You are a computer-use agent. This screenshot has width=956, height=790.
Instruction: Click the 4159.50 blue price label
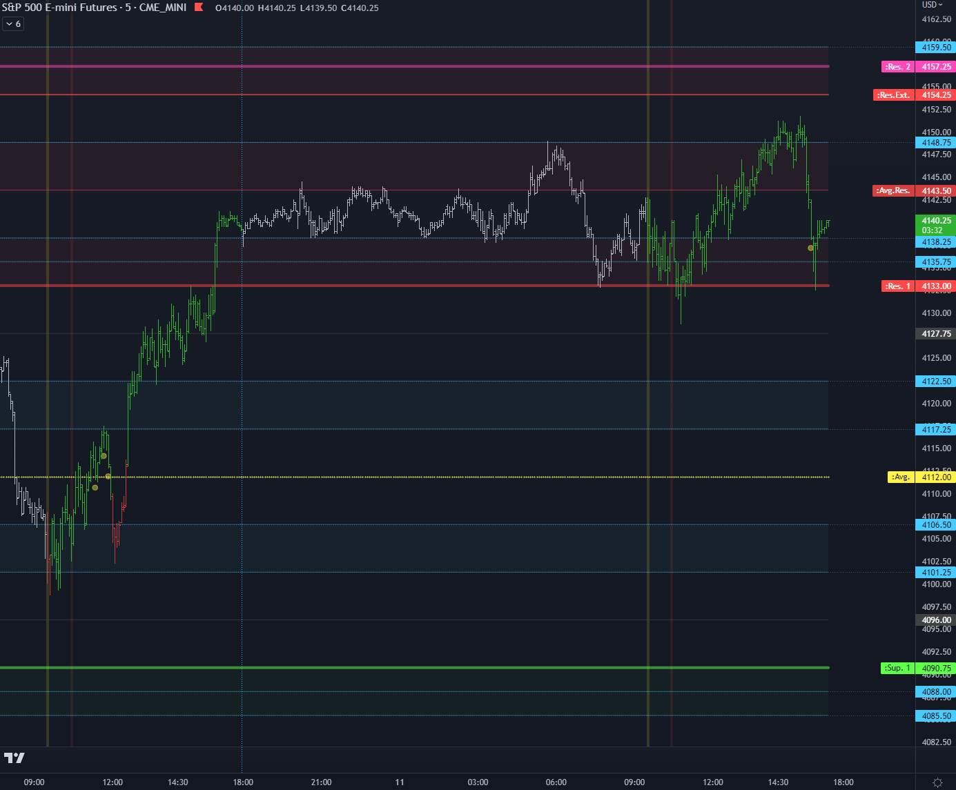[x=936, y=48]
